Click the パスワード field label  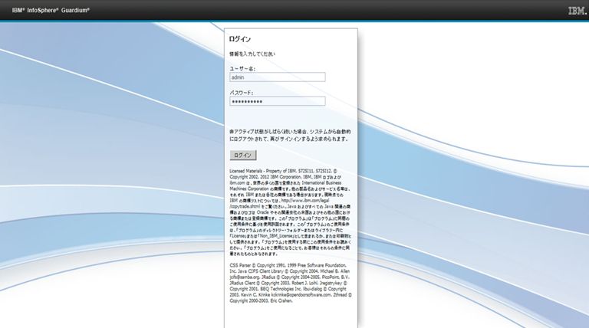click(242, 93)
